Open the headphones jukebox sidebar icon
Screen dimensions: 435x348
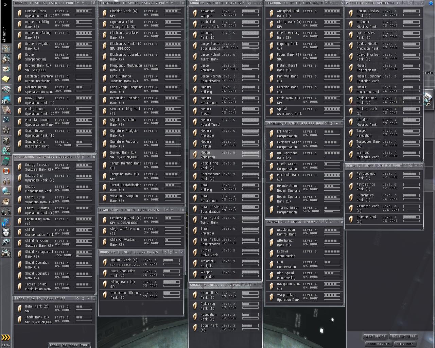(x=6, y=211)
